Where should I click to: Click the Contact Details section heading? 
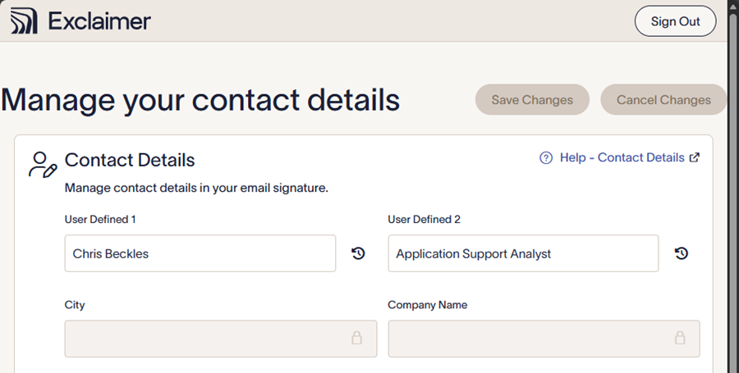click(x=130, y=160)
